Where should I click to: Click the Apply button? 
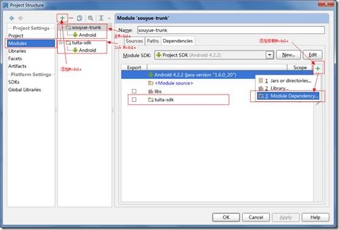pyautogui.click(x=285, y=217)
